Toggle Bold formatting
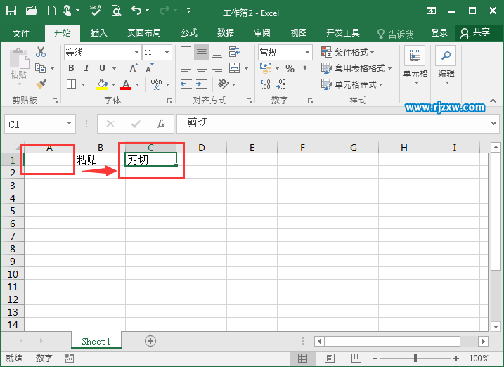Viewport: 504px width, 367px height. [71, 68]
